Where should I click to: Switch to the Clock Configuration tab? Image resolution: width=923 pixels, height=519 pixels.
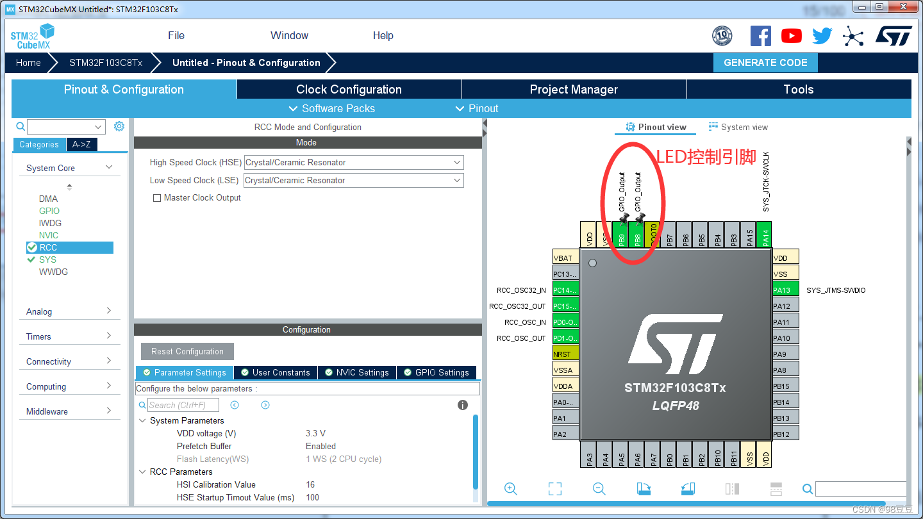tap(349, 90)
